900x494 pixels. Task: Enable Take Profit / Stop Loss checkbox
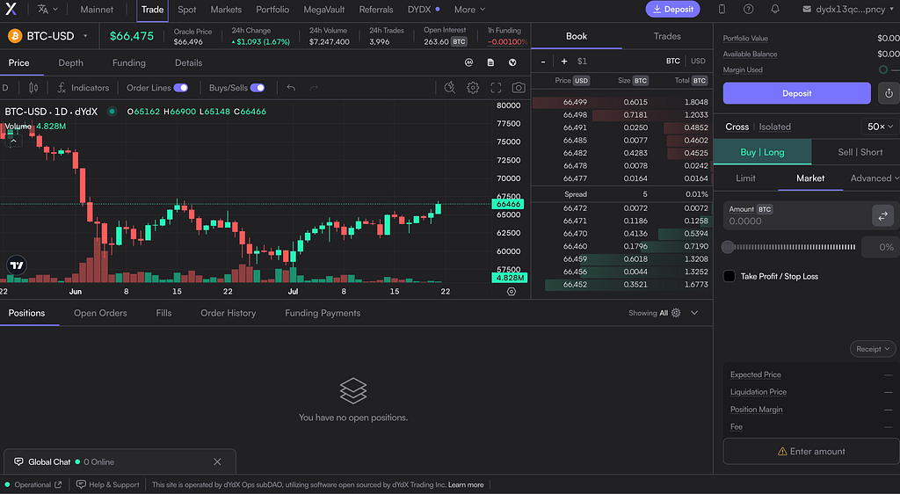pos(729,277)
